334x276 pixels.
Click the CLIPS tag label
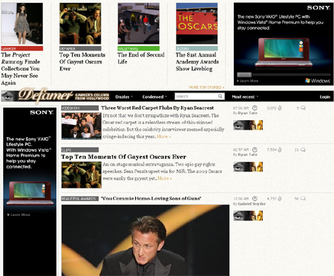tap(79, 150)
